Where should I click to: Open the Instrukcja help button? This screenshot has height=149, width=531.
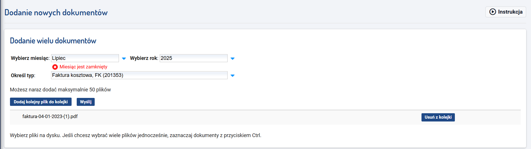point(506,12)
